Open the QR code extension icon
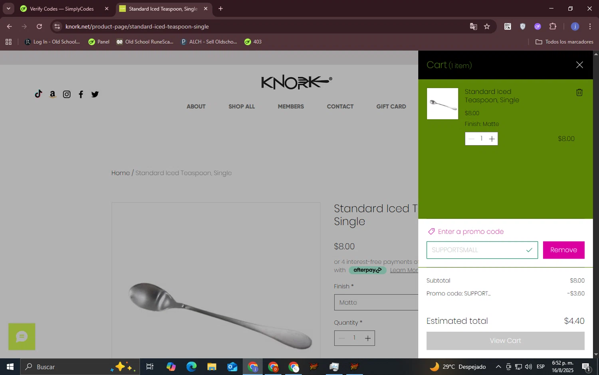Image resolution: width=599 pixels, height=375 pixels. [508, 26]
